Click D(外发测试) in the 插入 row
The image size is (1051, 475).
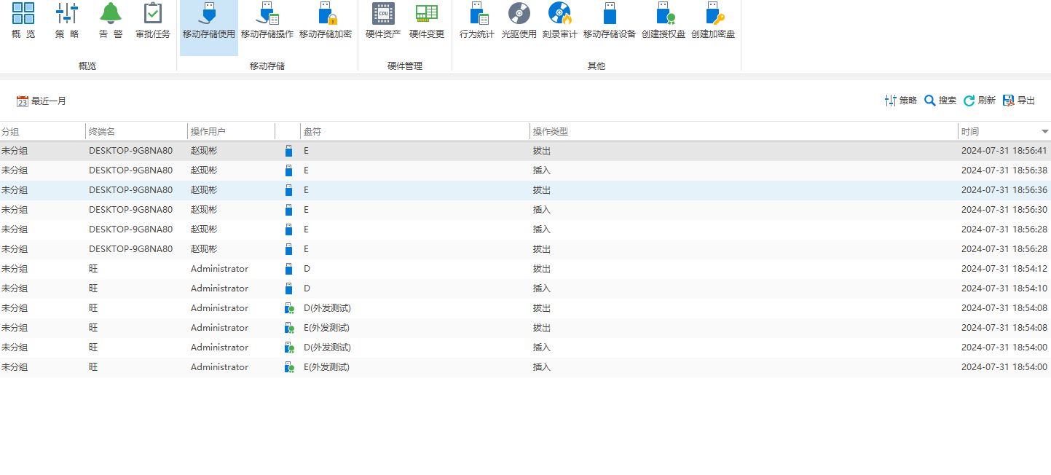point(327,348)
